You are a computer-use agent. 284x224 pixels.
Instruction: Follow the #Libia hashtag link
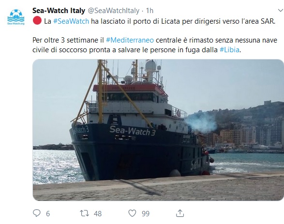click(229, 50)
